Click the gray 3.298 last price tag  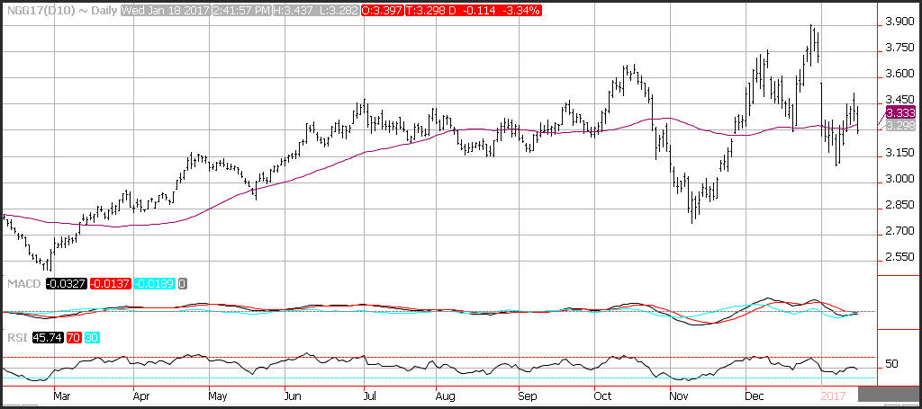[900, 126]
